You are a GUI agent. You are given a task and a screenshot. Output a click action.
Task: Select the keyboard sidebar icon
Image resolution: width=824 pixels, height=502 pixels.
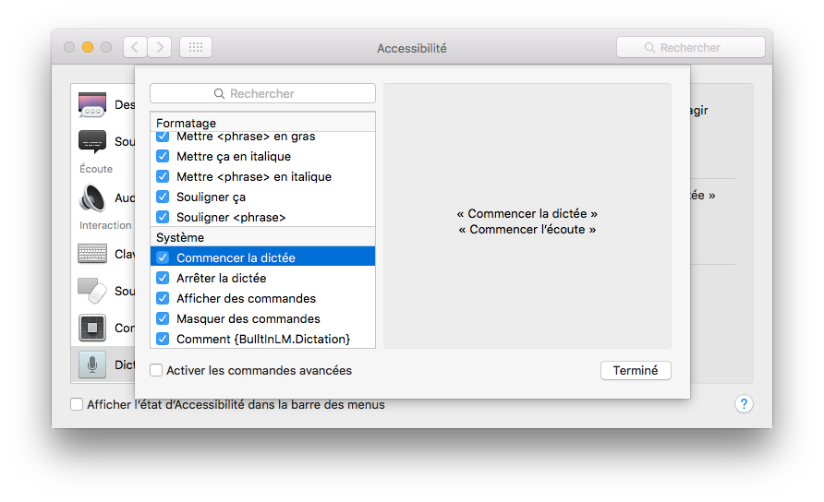tap(92, 254)
